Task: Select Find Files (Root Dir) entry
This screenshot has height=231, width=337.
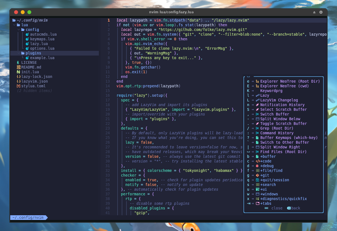Action: (x=283, y=152)
